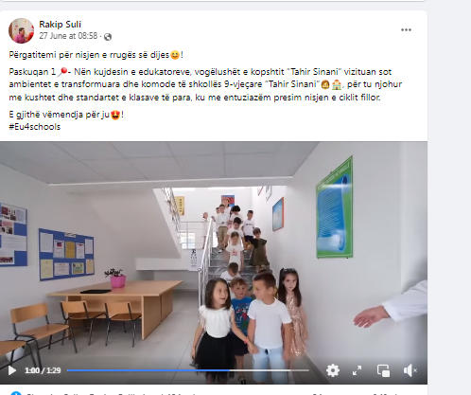The width and height of the screenshot is (471, 395).
Task: Play the video with the play button
Action: (12, 370)
